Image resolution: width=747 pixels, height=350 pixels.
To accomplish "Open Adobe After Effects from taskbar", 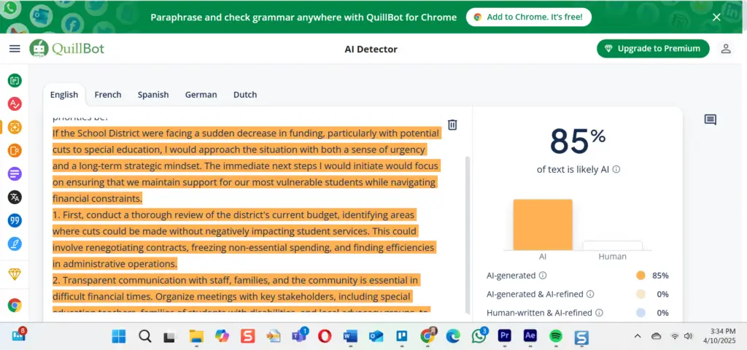I will [x=530, y=336].
